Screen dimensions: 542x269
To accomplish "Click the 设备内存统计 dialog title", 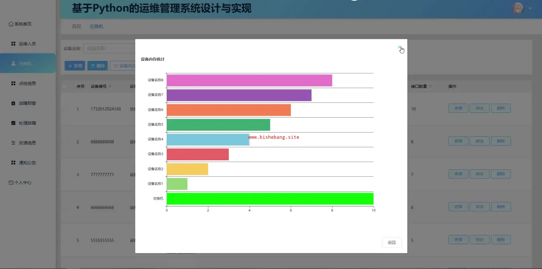I will (153, 59).
